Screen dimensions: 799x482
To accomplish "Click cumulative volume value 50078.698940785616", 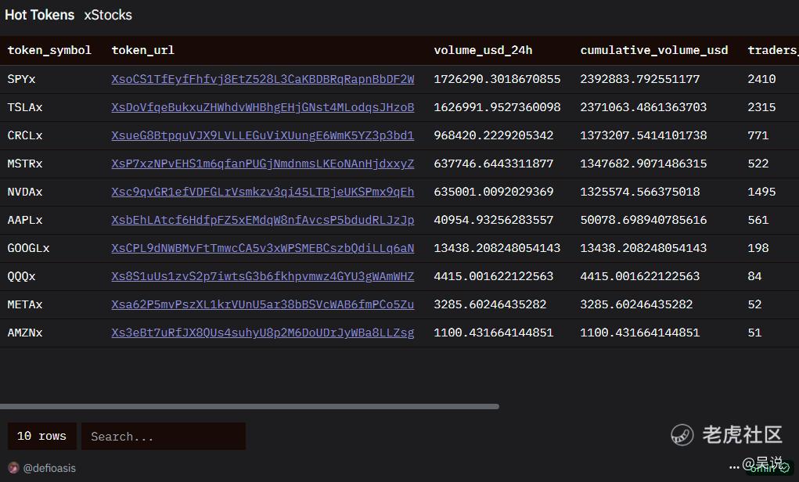I will [x=643, y=220].
